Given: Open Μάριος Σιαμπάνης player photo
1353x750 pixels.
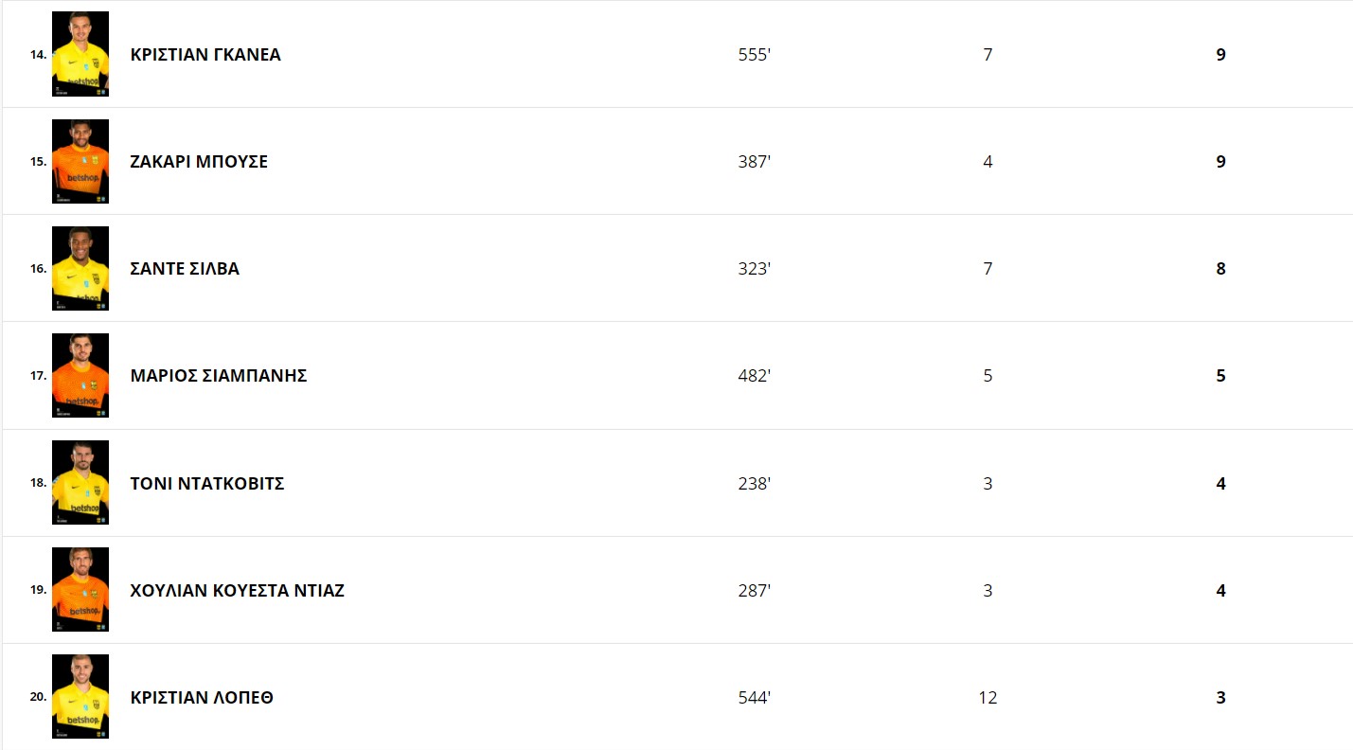Looking at the screenshot, I should point(80,375).
